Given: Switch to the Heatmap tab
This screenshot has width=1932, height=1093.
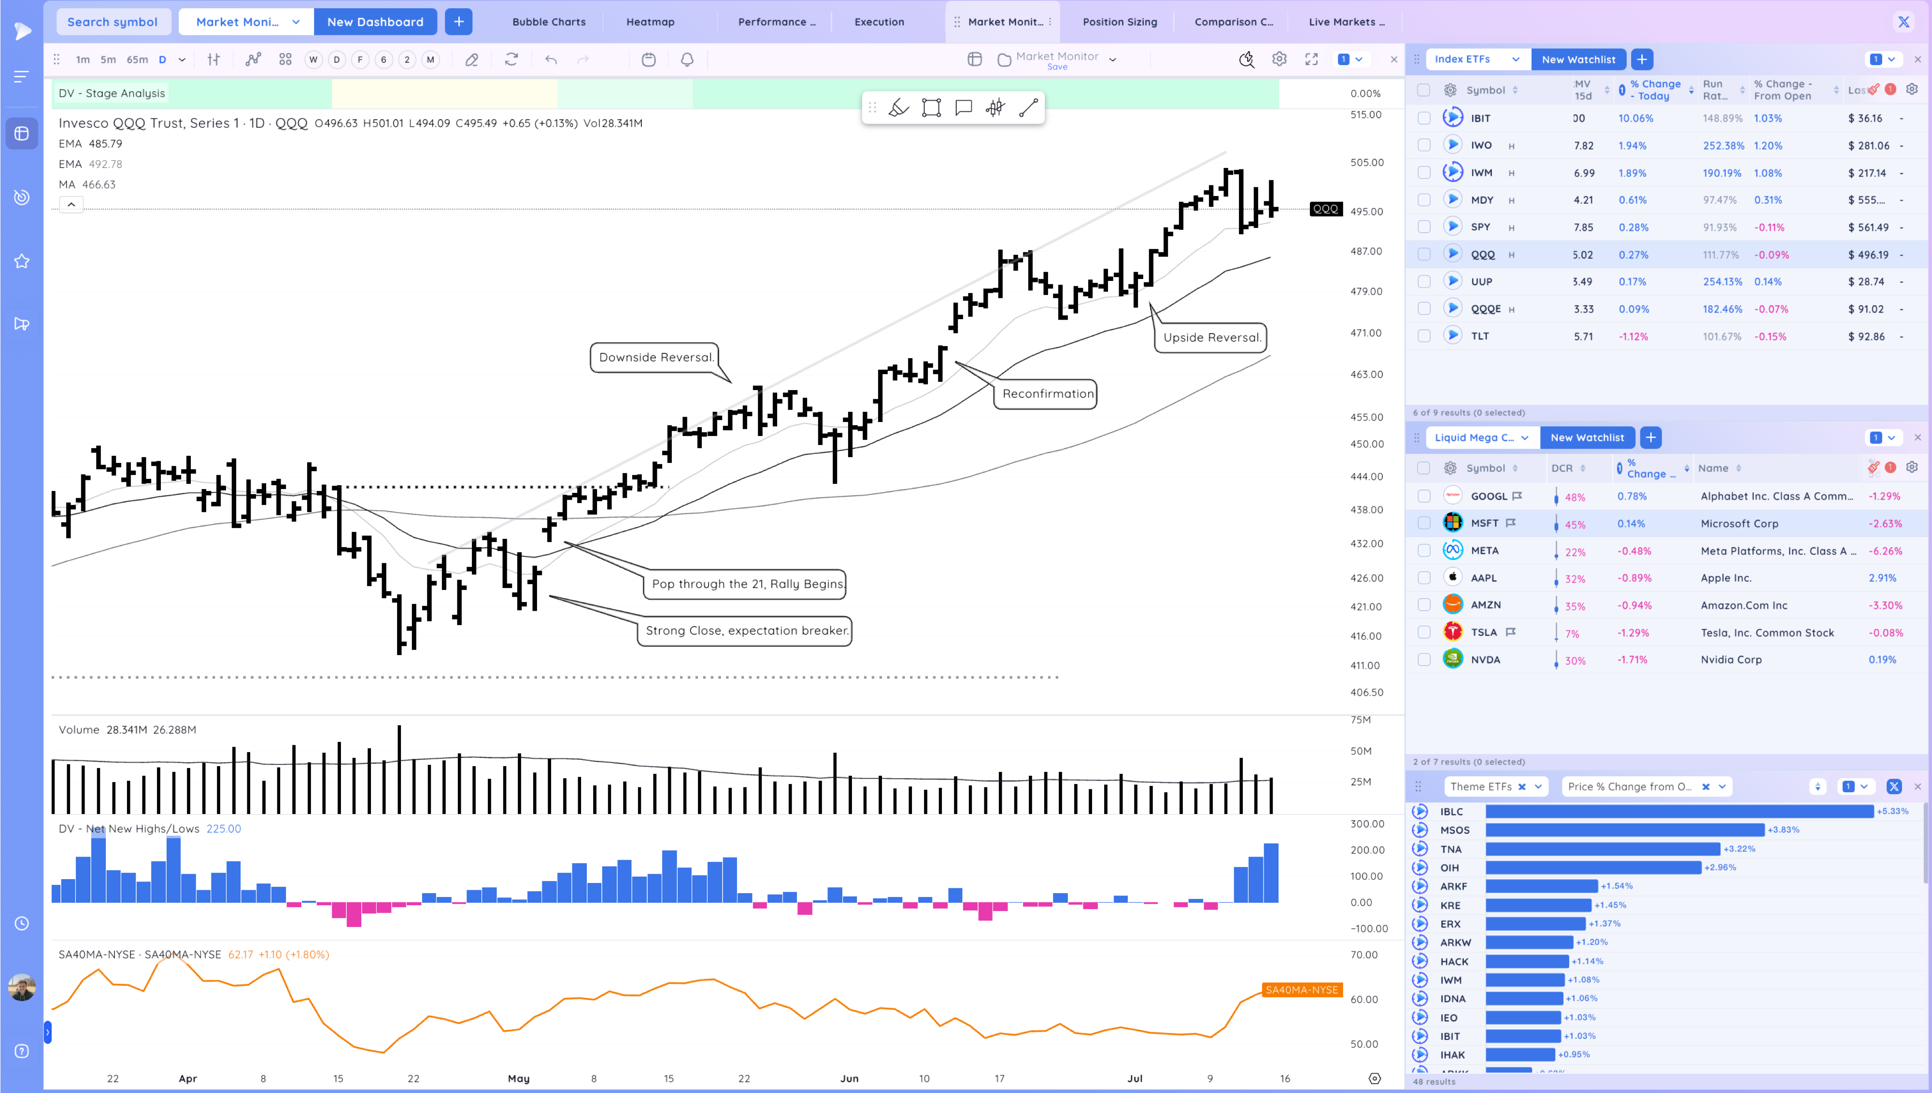Looking at the screenshot, I should (650, 22).
